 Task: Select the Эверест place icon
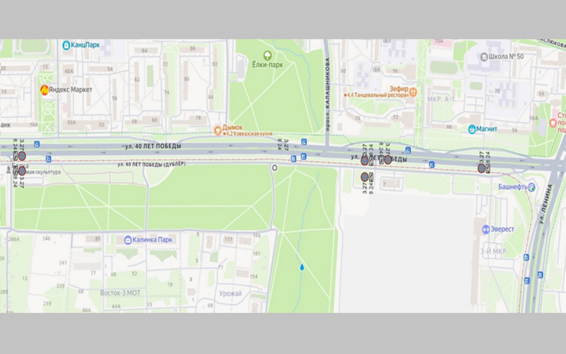coord(486,229)
